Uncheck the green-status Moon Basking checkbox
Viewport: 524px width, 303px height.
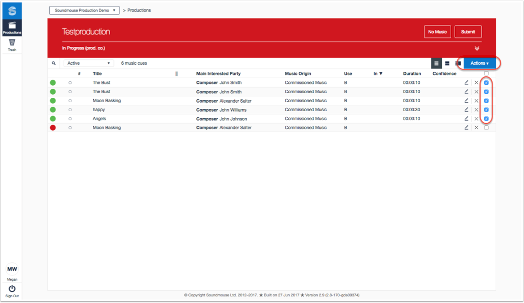486,100
